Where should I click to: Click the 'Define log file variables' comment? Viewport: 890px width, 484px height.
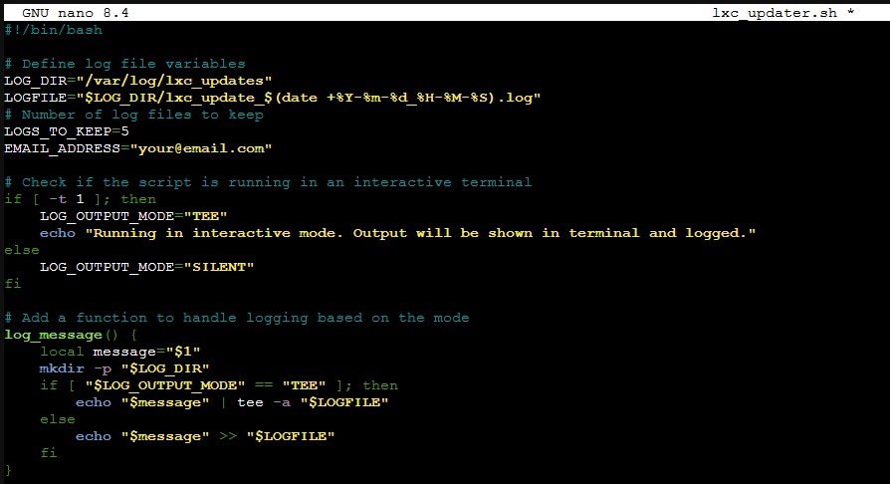point(132,64)
